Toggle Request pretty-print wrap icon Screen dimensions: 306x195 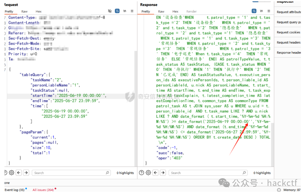117,11
